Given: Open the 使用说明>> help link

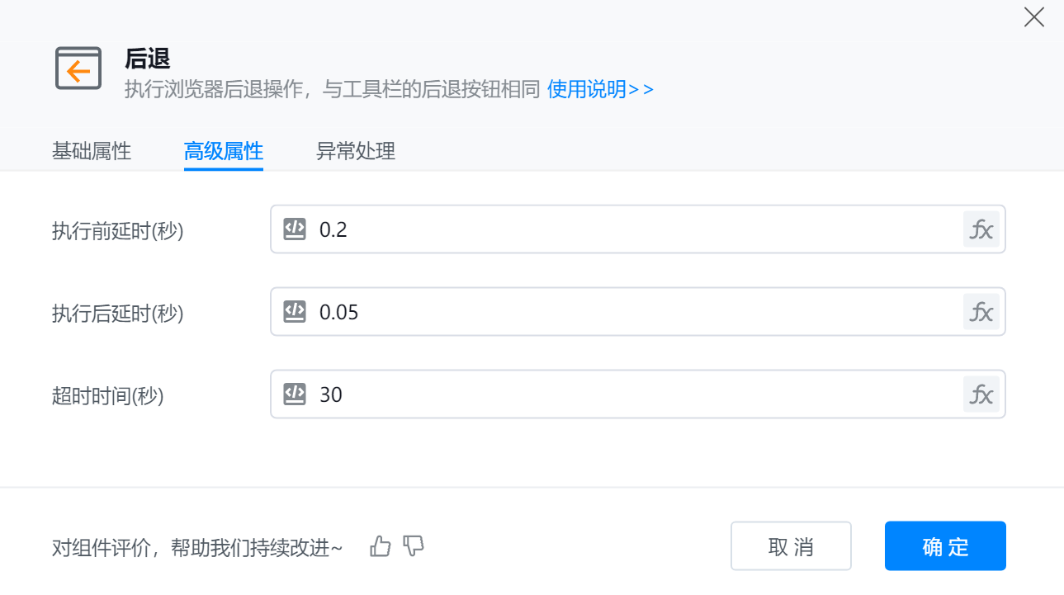Looking at the screenshot, I should [600, 89].
